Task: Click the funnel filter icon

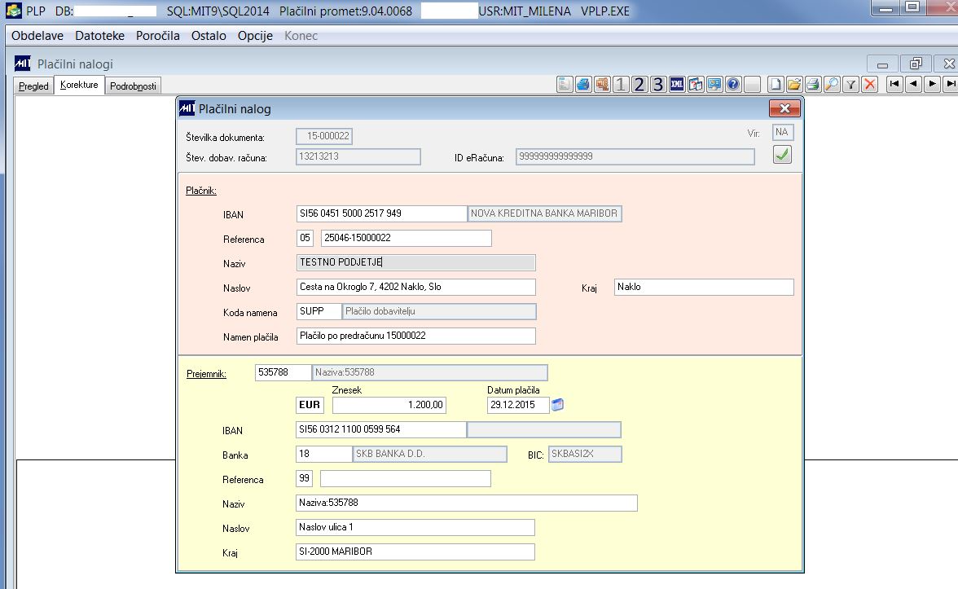Action: [850, 84]
